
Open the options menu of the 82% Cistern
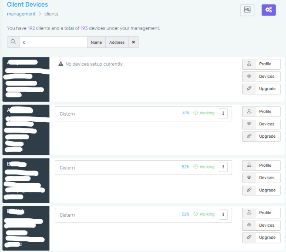(223, 167)
